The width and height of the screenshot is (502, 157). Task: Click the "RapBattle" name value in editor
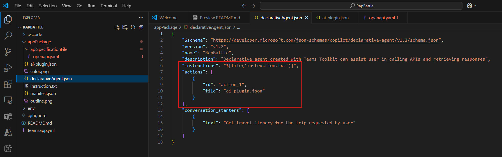217,53
